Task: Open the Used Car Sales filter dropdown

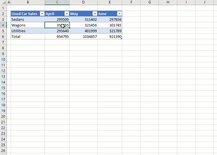Action: (x=42, y=14)
